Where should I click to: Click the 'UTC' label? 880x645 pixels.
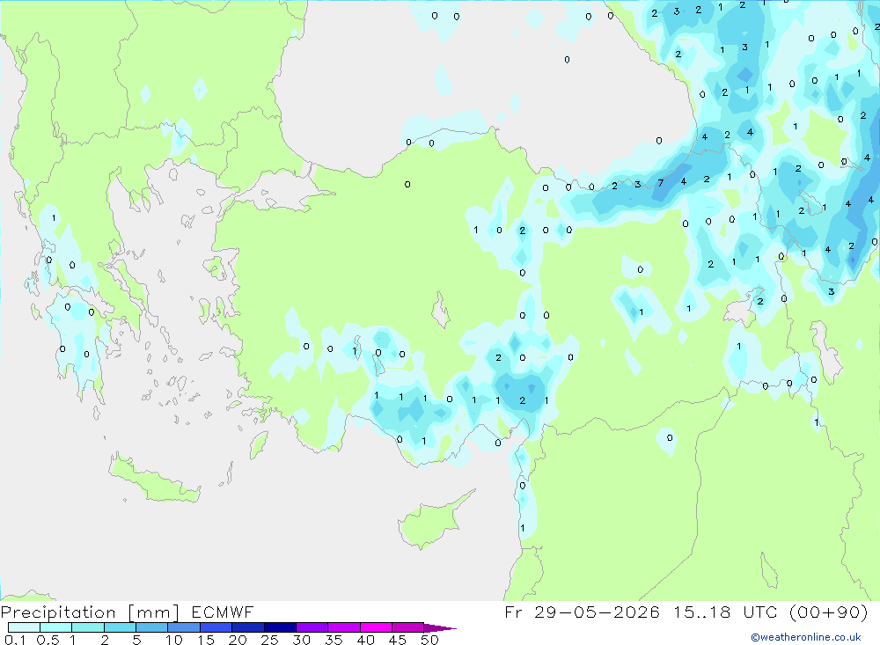[761, 612]
